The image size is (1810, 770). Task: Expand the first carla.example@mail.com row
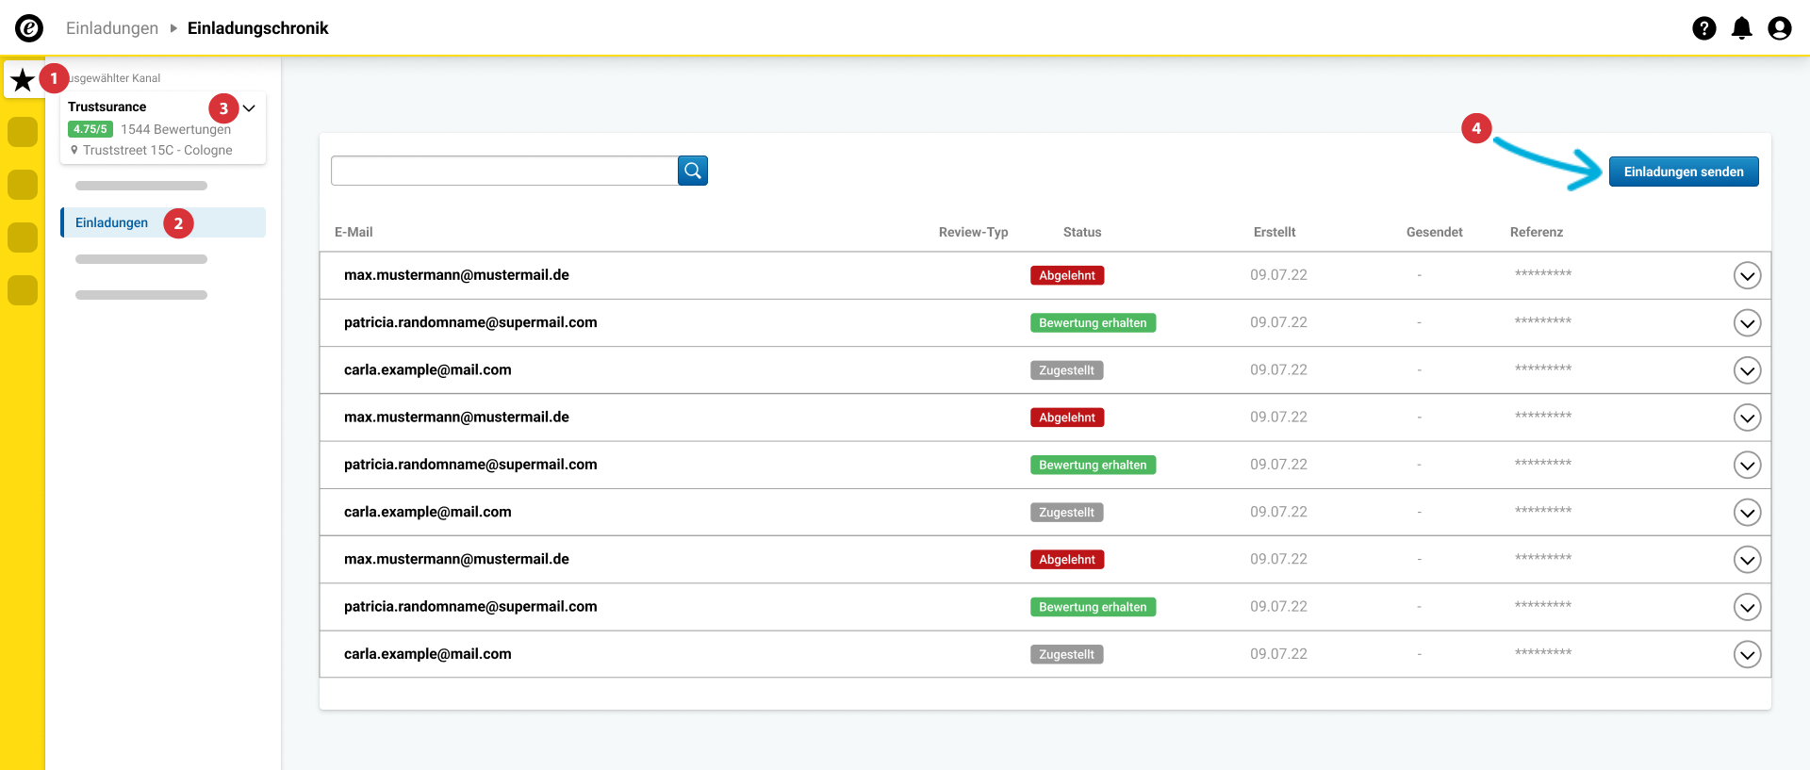(1748, 370)
